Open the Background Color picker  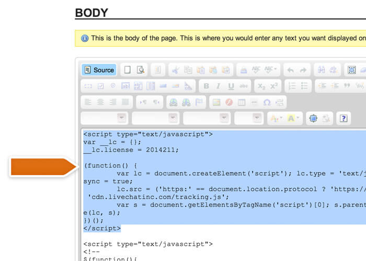(x=293, y=118)
